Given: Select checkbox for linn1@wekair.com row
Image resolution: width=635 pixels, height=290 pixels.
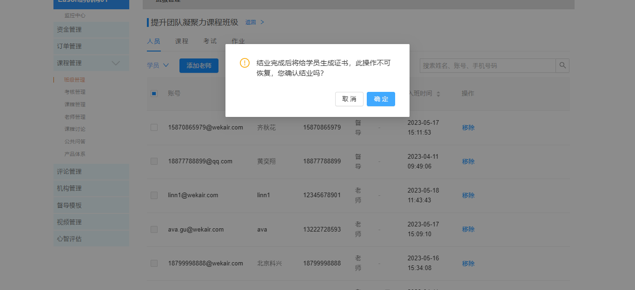Looking at the screenshot, I should (x=154, y=195).
